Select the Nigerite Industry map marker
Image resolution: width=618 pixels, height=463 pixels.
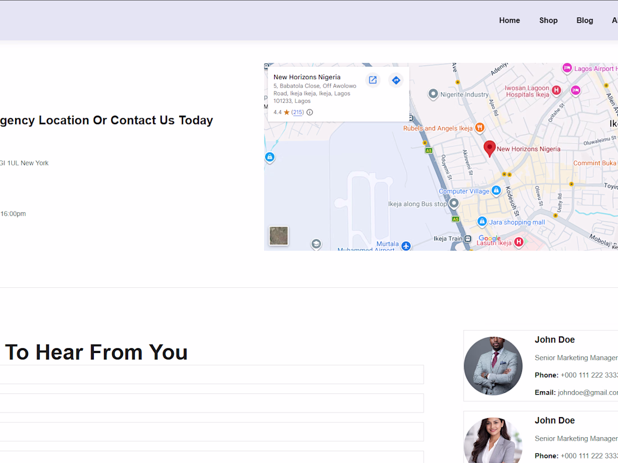pyautogui.click(x=433, y=94)
